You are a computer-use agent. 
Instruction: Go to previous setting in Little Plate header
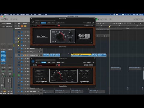pos(36,23)
